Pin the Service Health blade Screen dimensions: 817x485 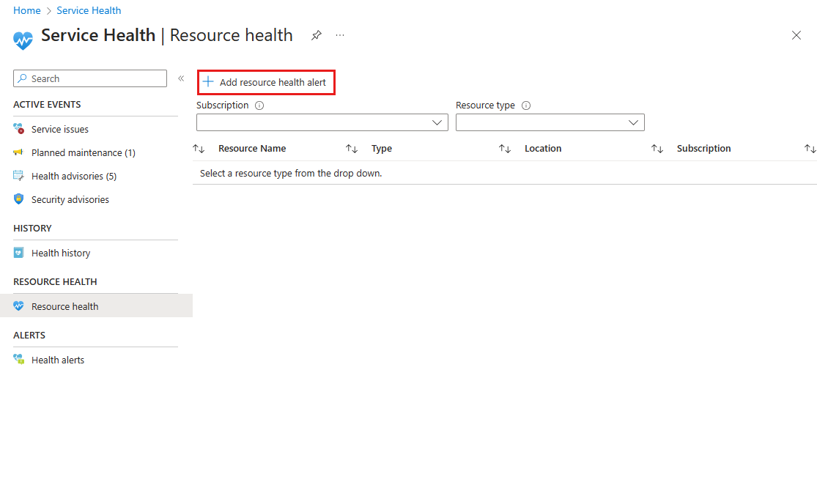(x=317, y=35)
